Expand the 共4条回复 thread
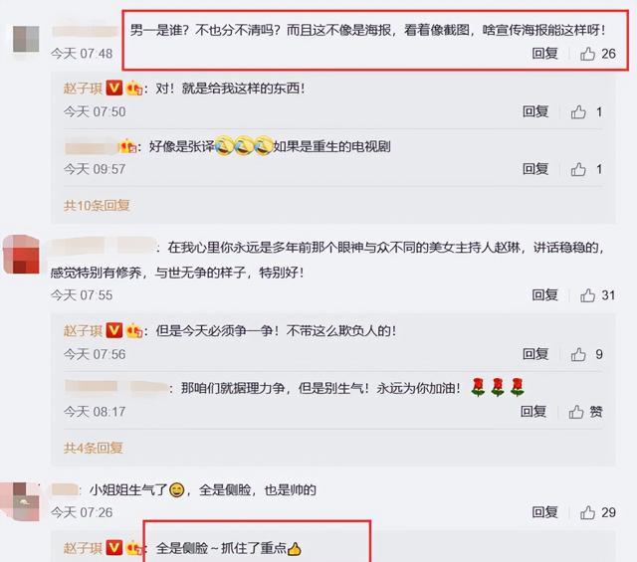637x562 pixels. pos(93,448)
